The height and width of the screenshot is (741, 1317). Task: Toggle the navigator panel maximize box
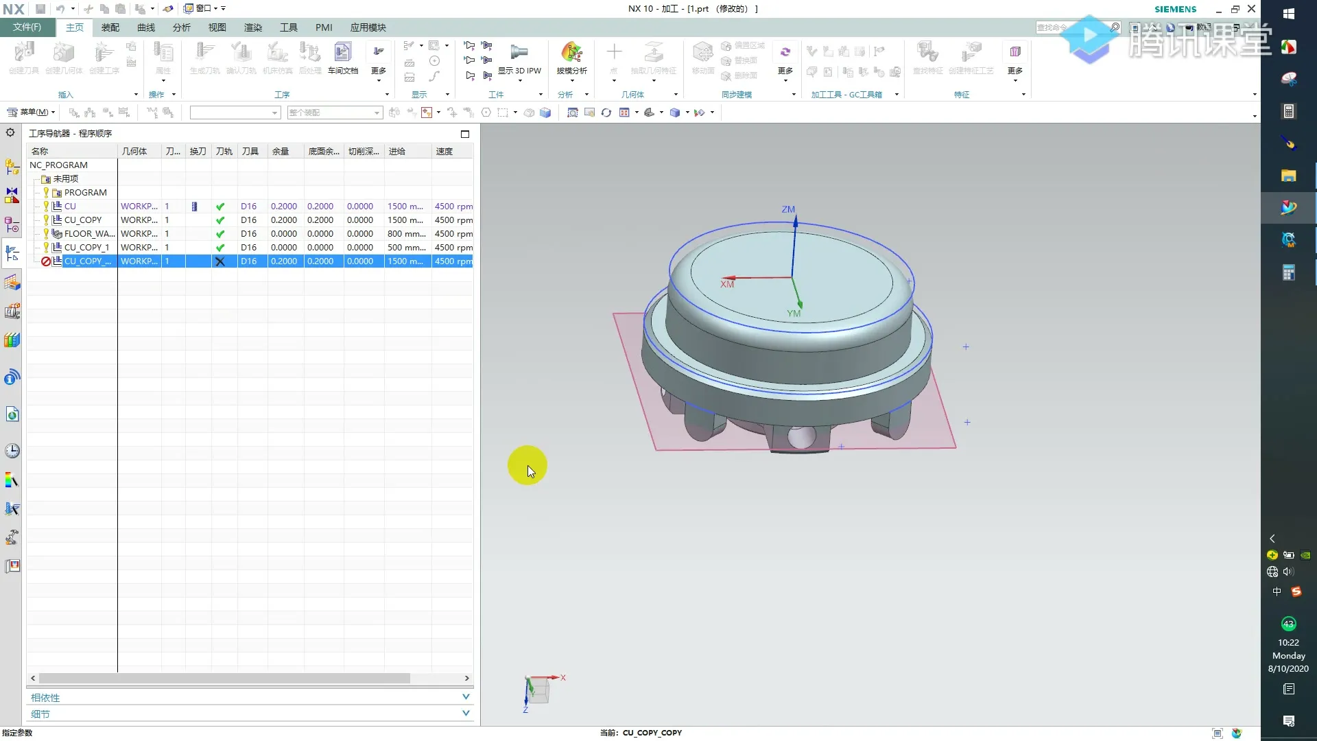click(465, 134)
